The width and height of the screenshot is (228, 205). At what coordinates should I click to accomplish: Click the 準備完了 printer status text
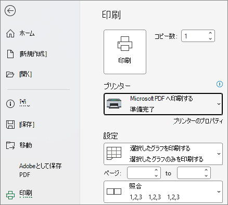[142, 110]
